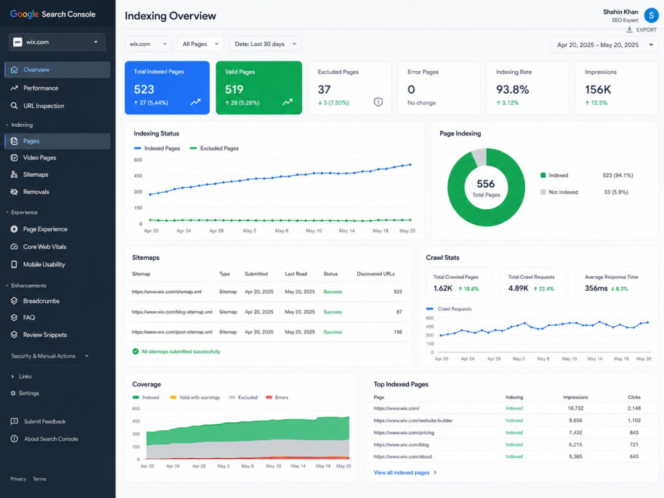Expand Security & Manual Actions section
Image resolution: width=664 pixels, height=498 pixels.
50,356
